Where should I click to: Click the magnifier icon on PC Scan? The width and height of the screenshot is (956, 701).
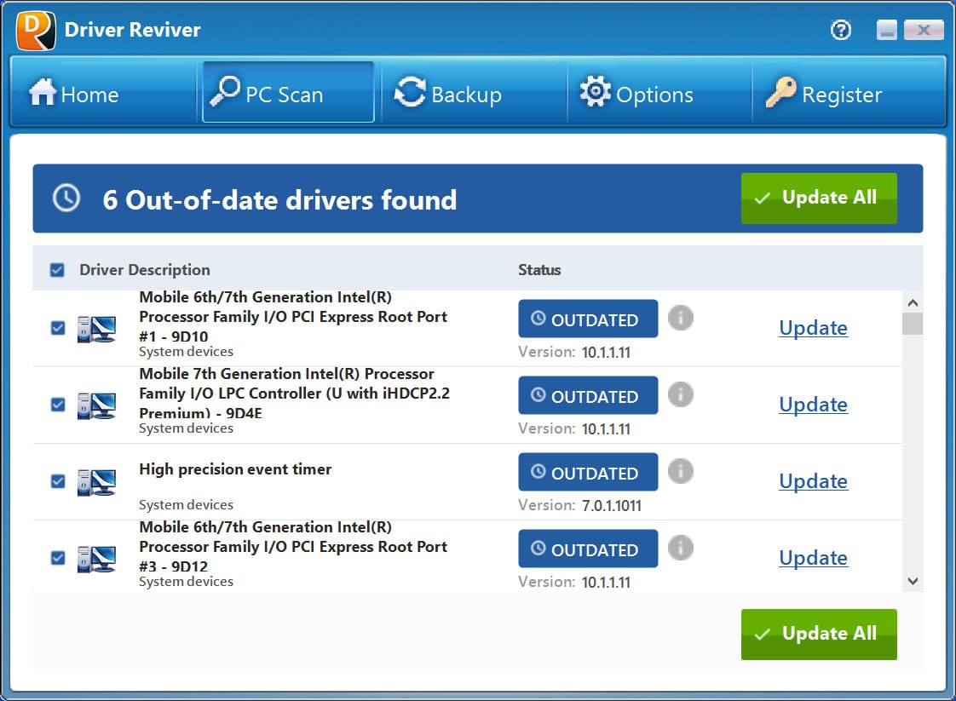(225, 91)
